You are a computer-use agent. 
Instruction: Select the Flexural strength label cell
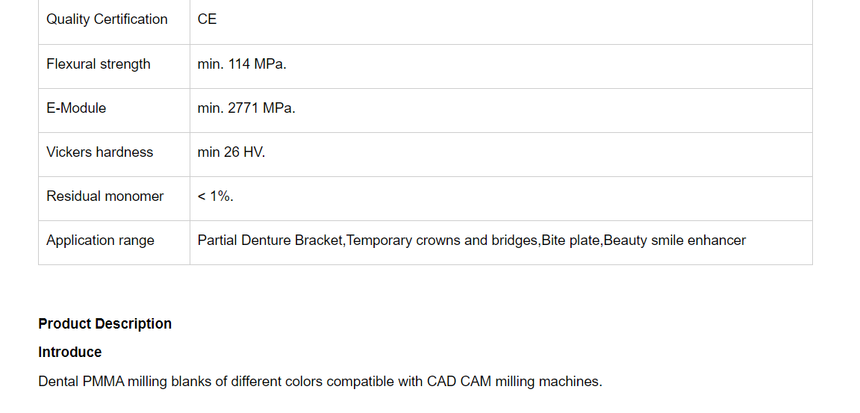point(99,64)
